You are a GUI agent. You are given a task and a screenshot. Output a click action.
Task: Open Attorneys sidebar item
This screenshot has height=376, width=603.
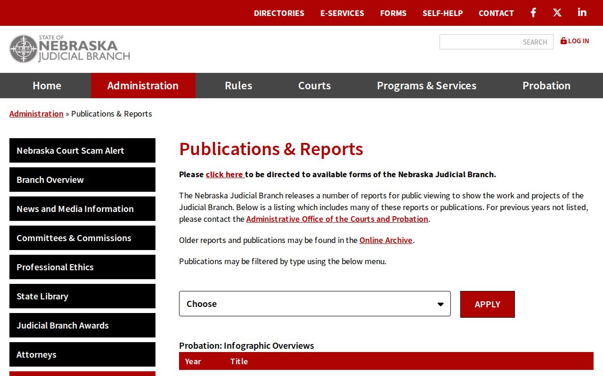click(82, 354)
